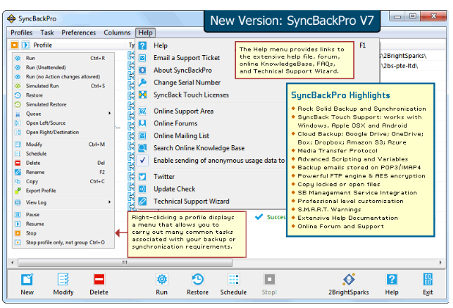Viewport: 453px width, 308px height.
Task: Open the Task menu
Action: (x=47, y=33)
